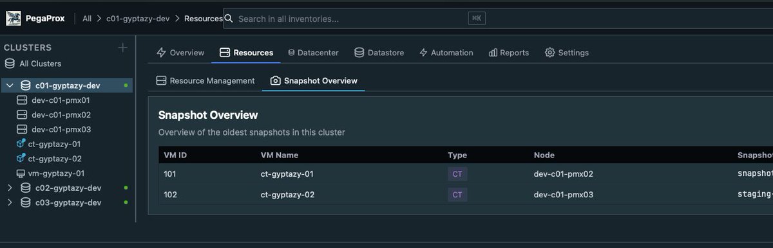The image size is (773, 248).
Task: Click dev-c01-pmx03 in the Node column
Action: [564, 195]
